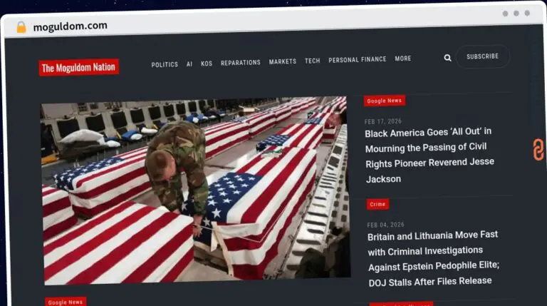Select AI in navigation bar
Image resolution: width=547 pixels, height=306 pixels.
189,63
